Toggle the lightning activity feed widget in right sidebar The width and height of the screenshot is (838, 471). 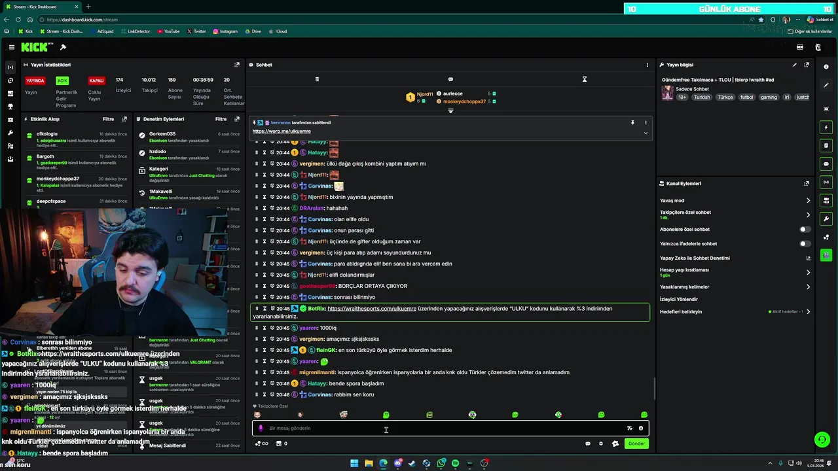coord(826,127)
